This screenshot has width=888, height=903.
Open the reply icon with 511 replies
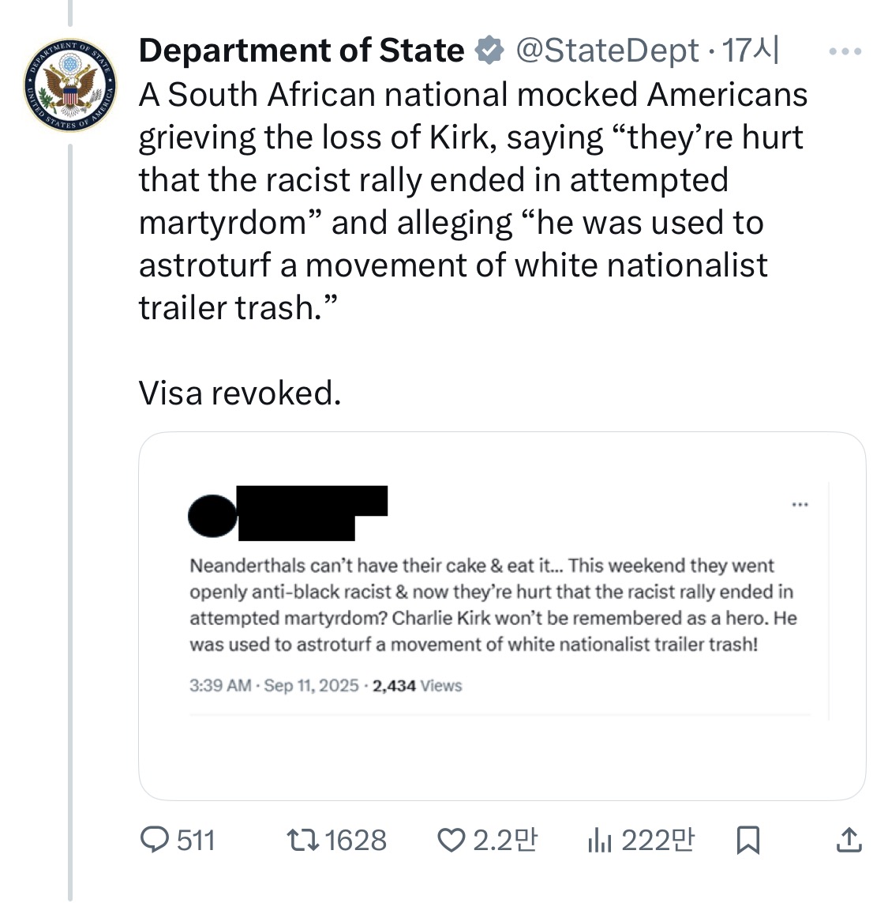click(x=154, y=840)
